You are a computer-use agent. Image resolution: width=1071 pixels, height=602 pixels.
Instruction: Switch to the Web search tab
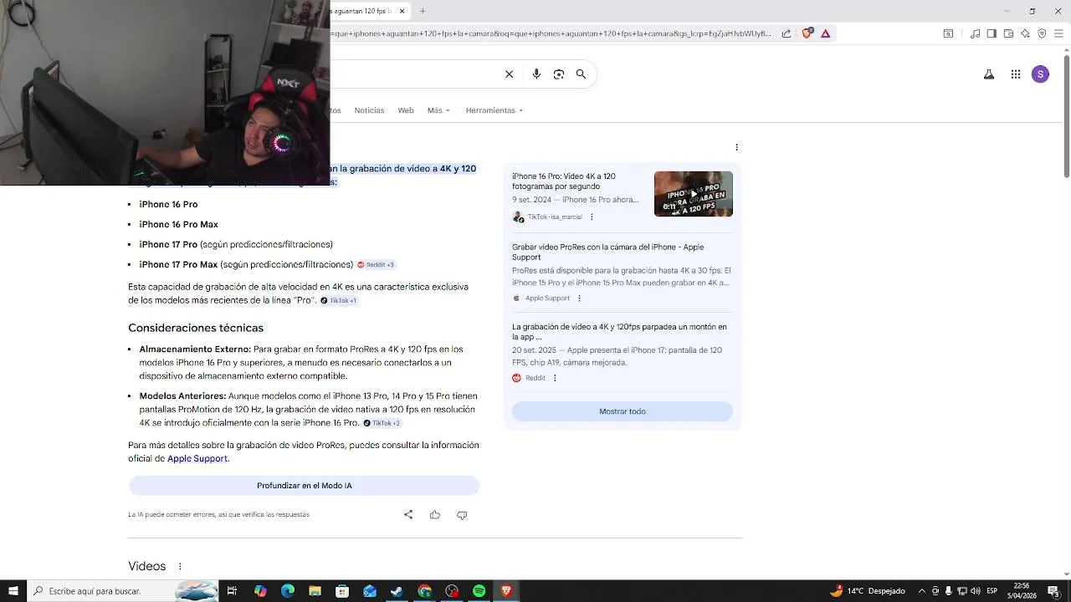(406, 110)
